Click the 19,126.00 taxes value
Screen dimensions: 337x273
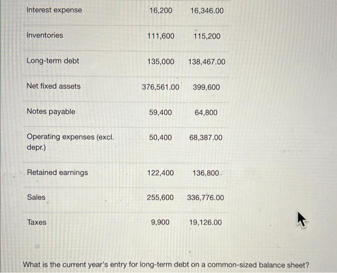[x=206, y=222]
